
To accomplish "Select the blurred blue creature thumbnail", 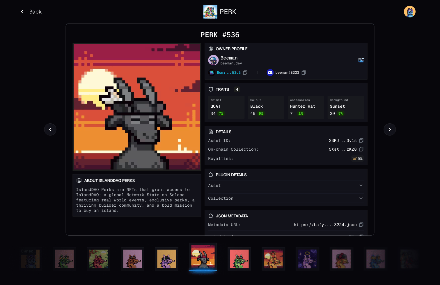I will click(375, 259).
